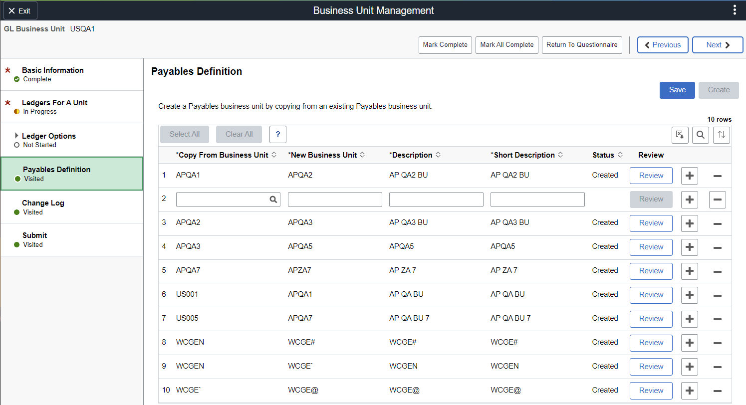Click the lookup magnifier in row 2
The width and height of the screenshot is (746, 405).
pos(273,199)
